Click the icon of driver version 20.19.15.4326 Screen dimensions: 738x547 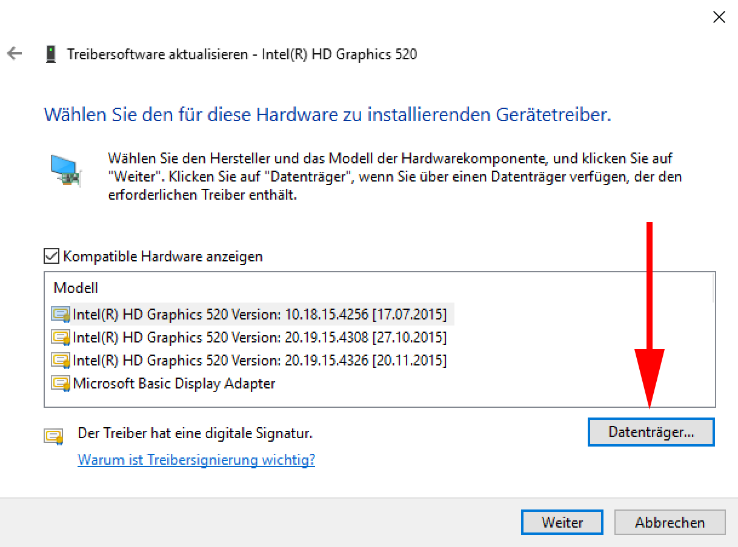coord(61,360)
